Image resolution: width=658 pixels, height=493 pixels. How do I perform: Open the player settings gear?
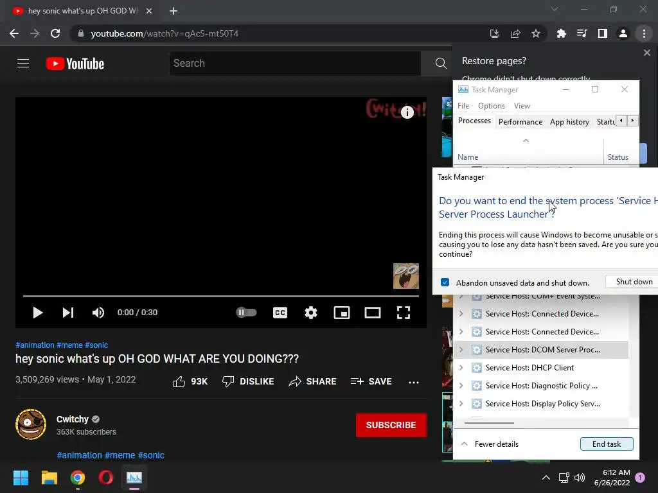311,313
